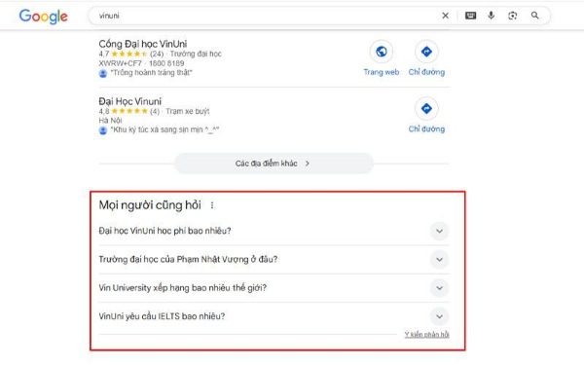Viewport: 584px width, 365px height.
Task: Click the review "Khu ký túc xá sang sịn mịn"
Action: click(x=164, y=130)
